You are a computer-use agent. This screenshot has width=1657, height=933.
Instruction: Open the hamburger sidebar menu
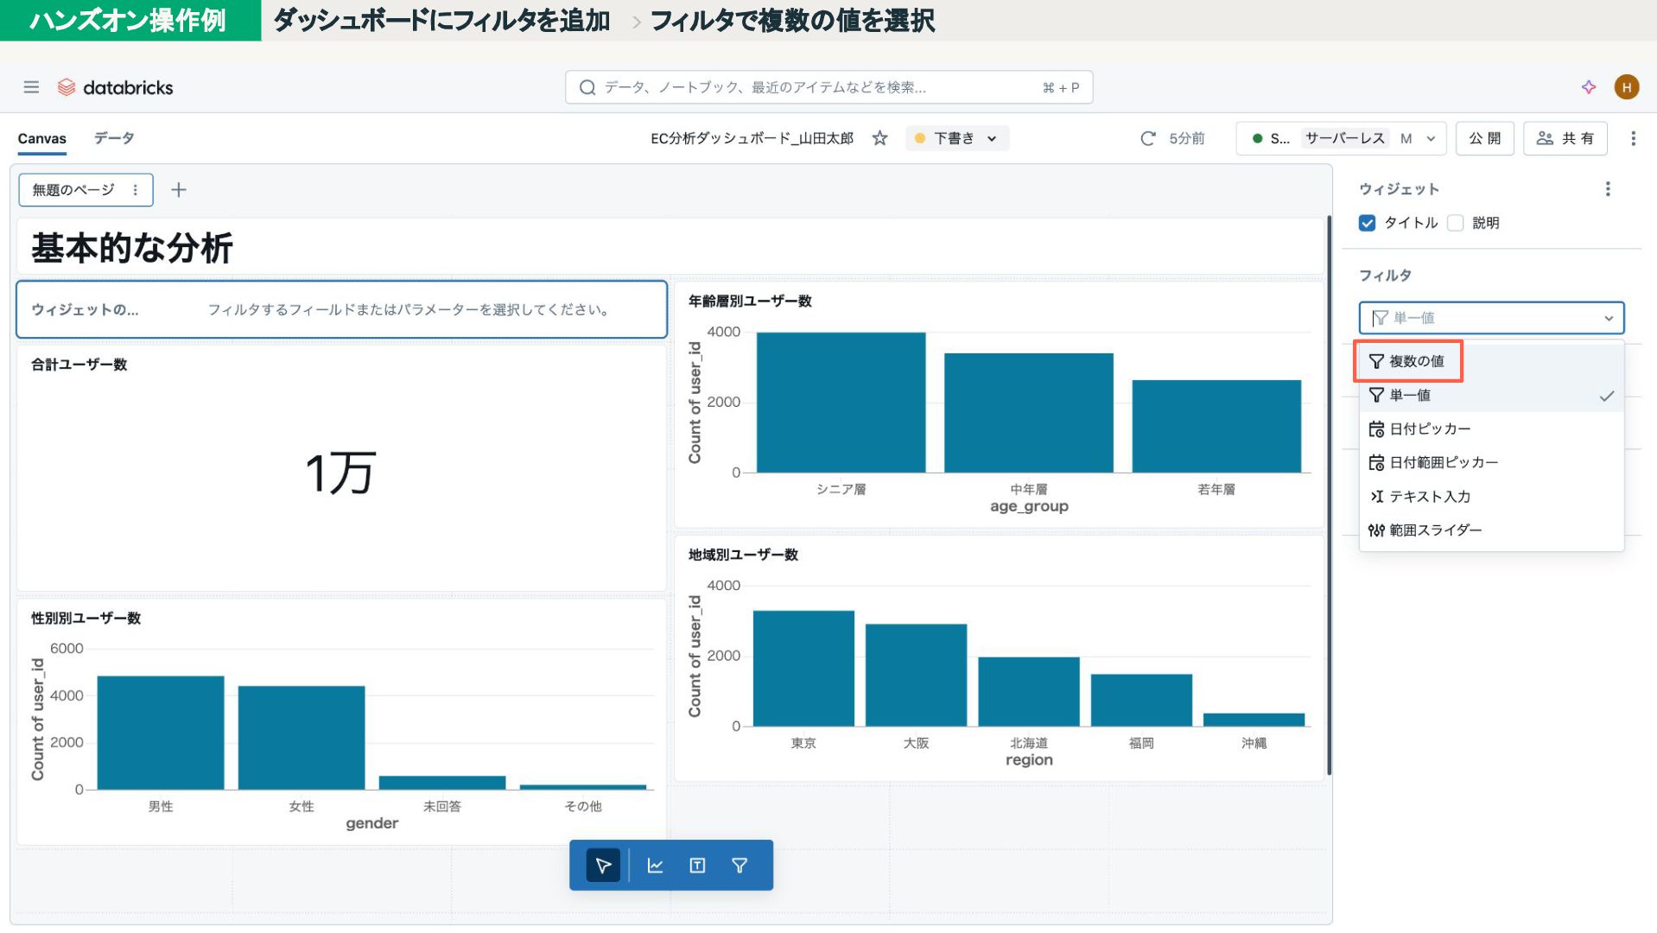click(31, 87)
